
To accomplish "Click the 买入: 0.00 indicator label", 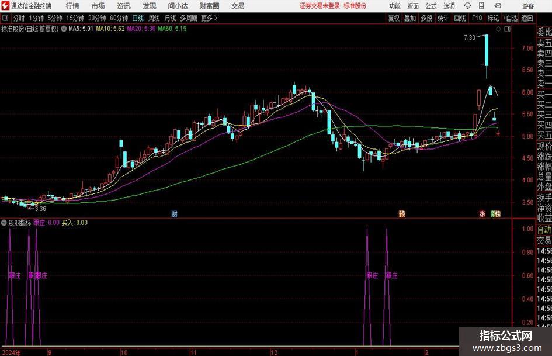I will pos(75,223).
